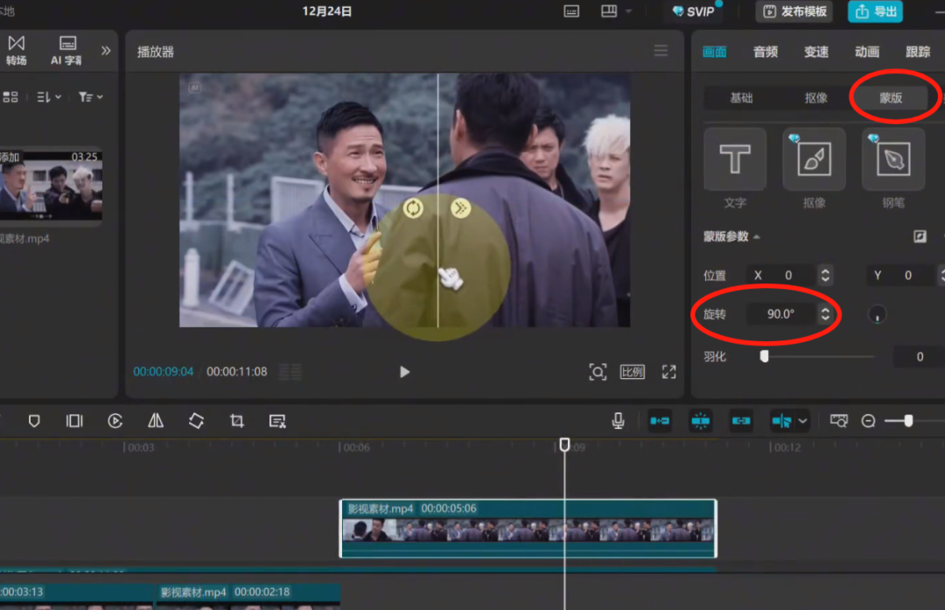
Task: Open the keyboard shortcuts icon in top bar
Action: coord(571,11)
